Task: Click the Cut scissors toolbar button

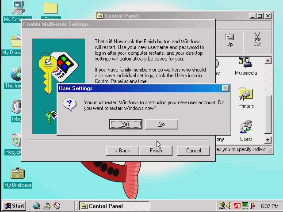Action: pyautogui.click(x=257, y=39)
